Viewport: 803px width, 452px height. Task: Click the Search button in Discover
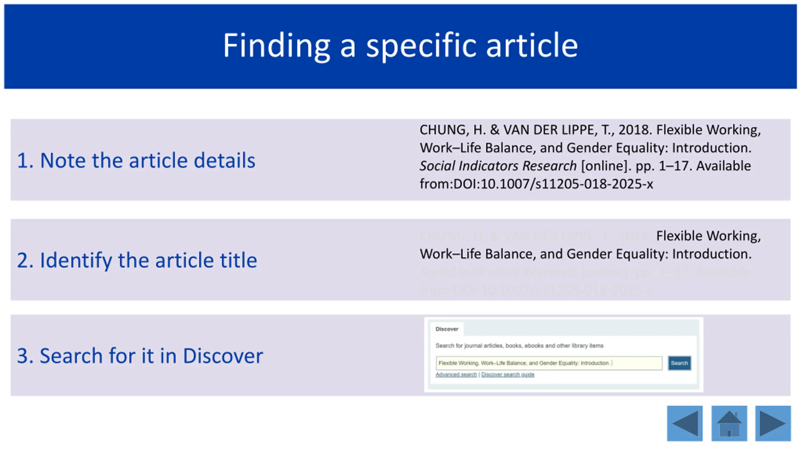[x=679, y=363]
